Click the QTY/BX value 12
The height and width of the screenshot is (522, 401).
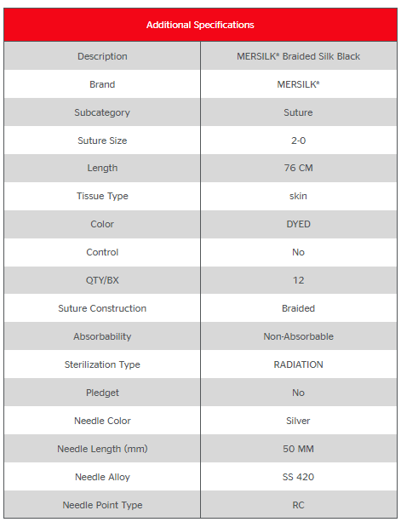tap(298, 280)
